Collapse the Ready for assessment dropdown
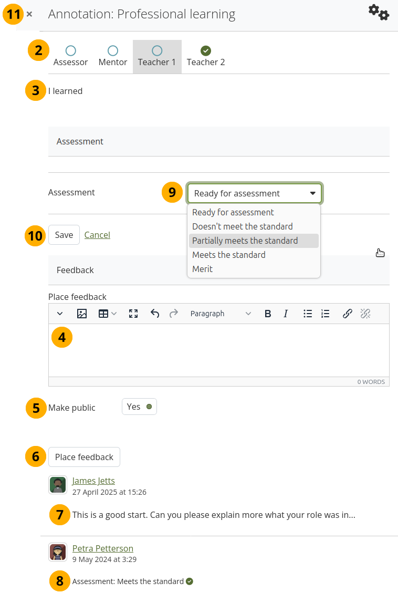 tap(254, 193)
